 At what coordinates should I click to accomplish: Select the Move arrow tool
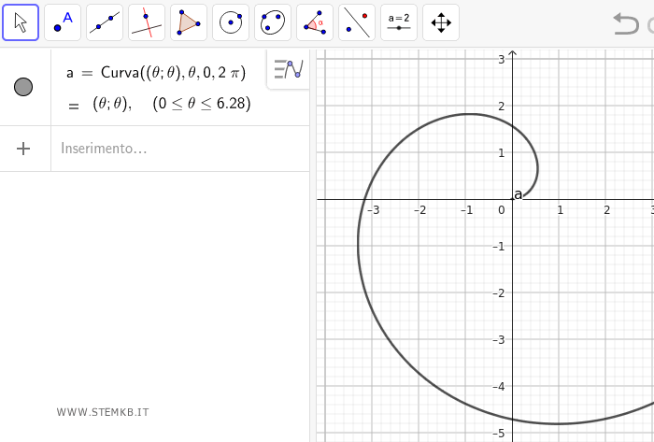coord(21,22)
